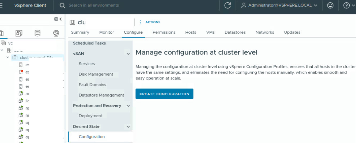
Task: Open the Permissions tab
Action: point(164,32)
